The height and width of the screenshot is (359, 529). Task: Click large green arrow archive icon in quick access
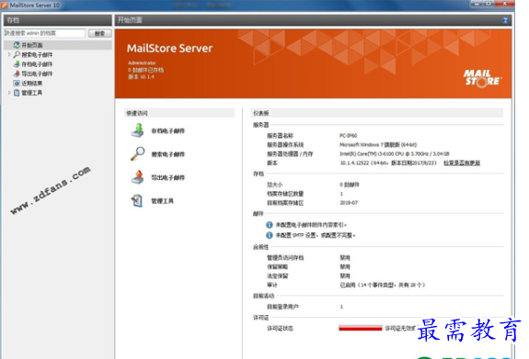pyautogui.click(x=138, y=130)
